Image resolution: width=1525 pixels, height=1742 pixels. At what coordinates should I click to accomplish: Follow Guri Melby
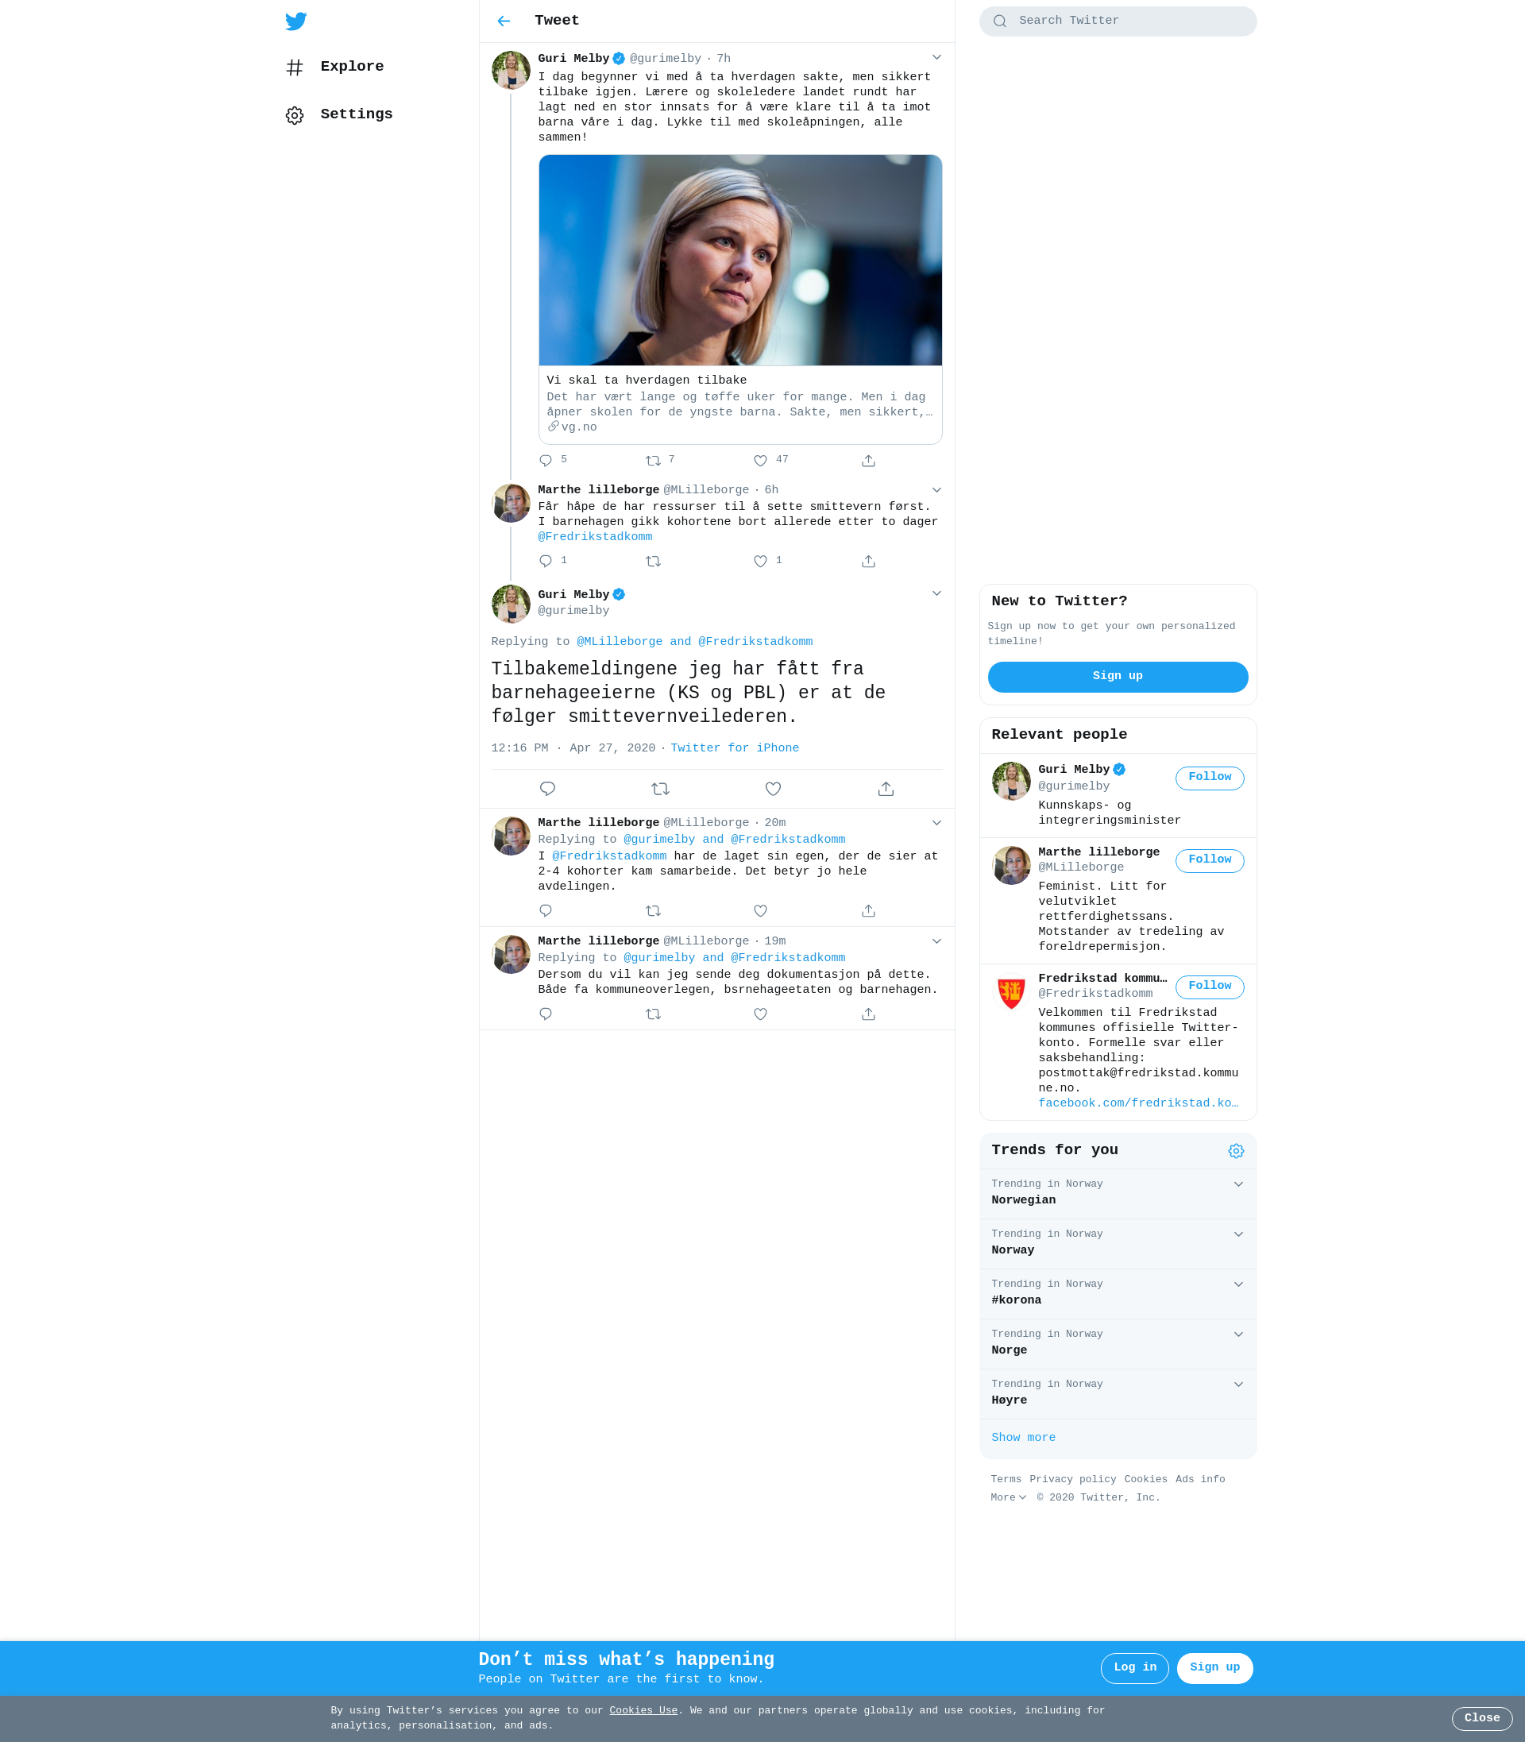pyautogui.click(x=1209, y=778)
